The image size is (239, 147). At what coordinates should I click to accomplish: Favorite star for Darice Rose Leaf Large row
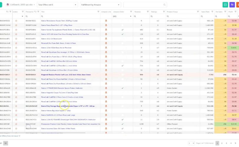point(16,115)
